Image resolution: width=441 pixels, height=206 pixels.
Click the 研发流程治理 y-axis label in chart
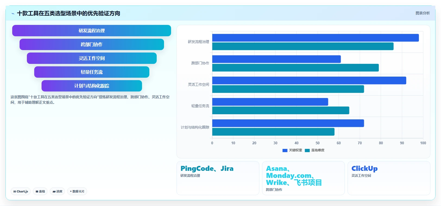tap(199, 42)
